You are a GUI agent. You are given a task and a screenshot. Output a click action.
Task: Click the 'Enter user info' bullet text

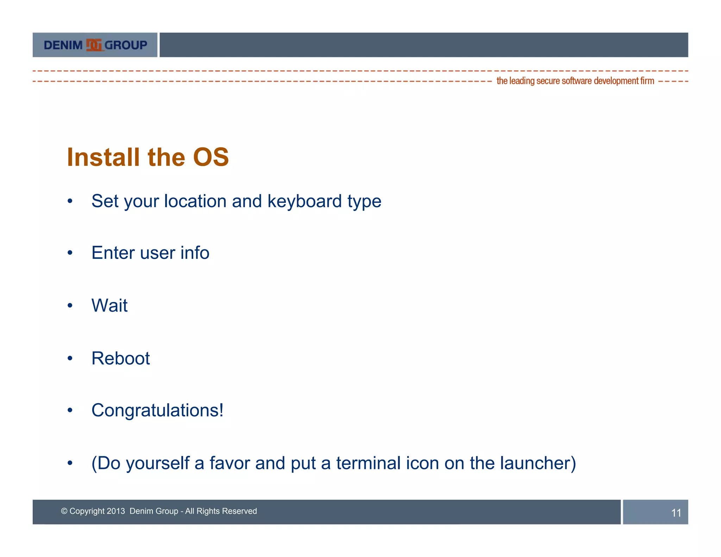150,253
